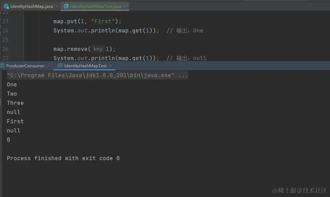Click the map.remove(key: 1) code line

coord(85,49)
